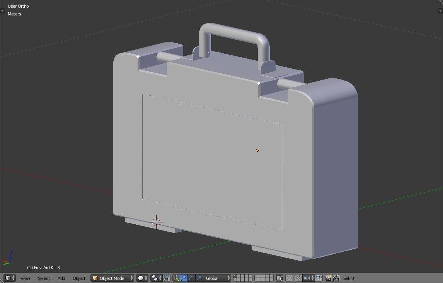Open the viewport shading sphere dropdown
Viewport: 443px width, 283px height.
click(142, 278)
